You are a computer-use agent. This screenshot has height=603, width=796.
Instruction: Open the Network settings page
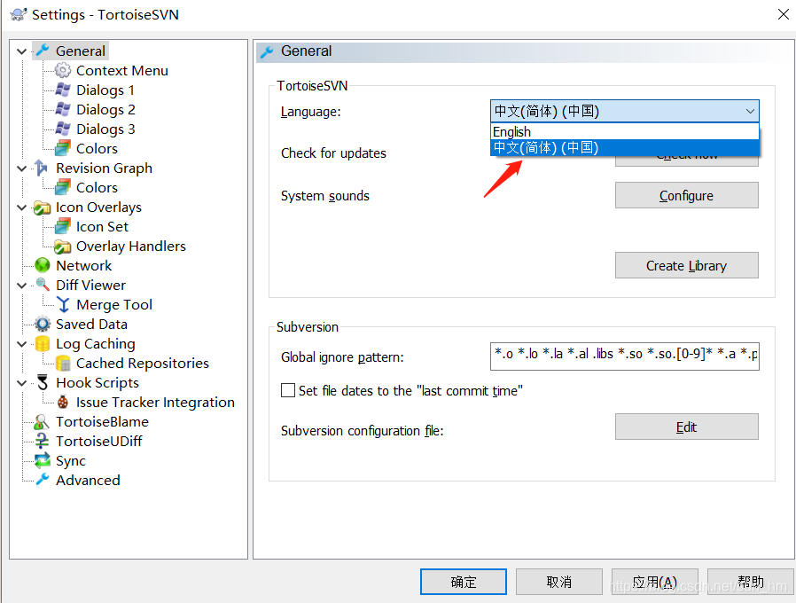(x=83, y=266)
